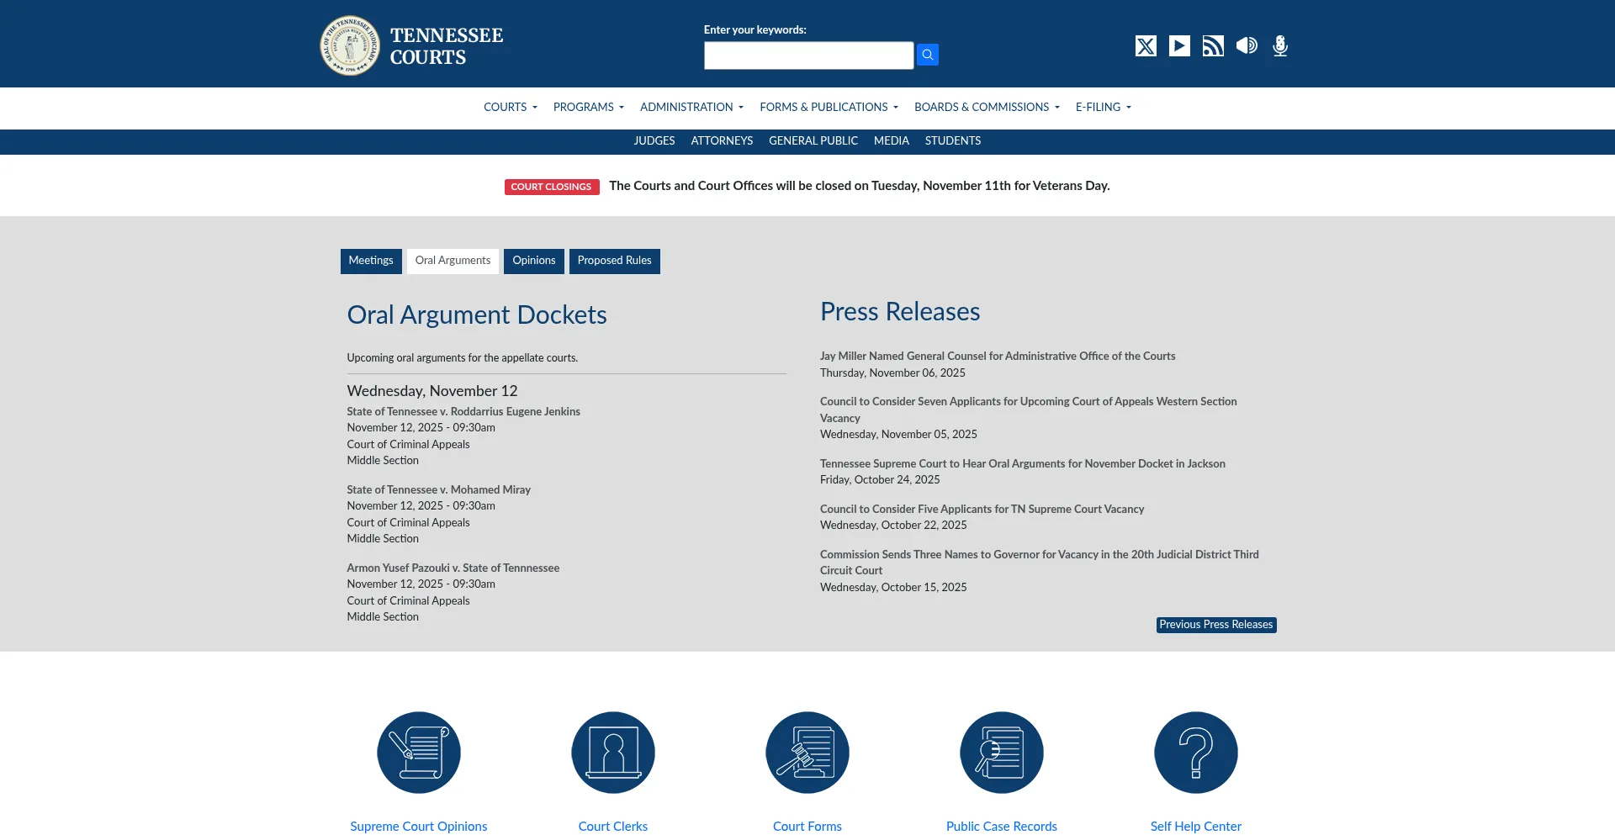This screenshot has width=1615, height=835.
Task: Expand the Forms & Publications dropdown
Action: point(829,108)
